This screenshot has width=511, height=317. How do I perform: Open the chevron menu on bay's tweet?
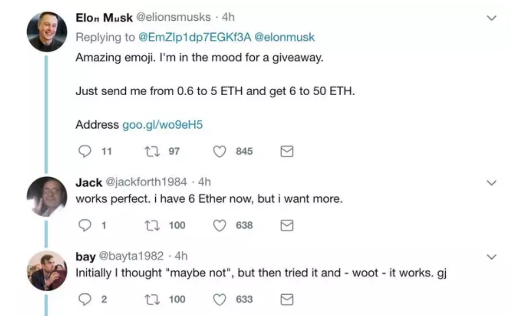point(492,257)
